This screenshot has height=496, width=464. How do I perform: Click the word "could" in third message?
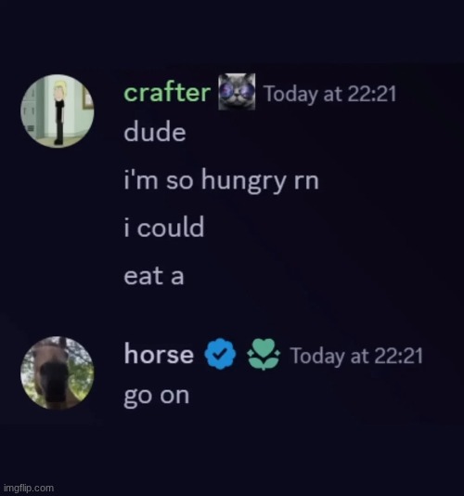coord(171,227)
